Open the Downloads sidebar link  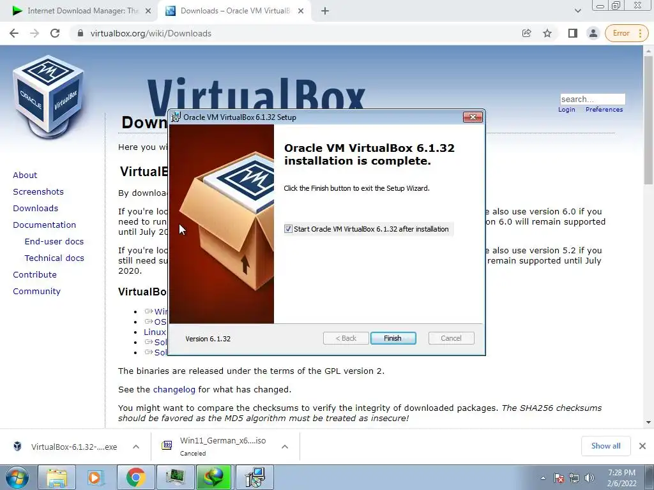[36, 209]
